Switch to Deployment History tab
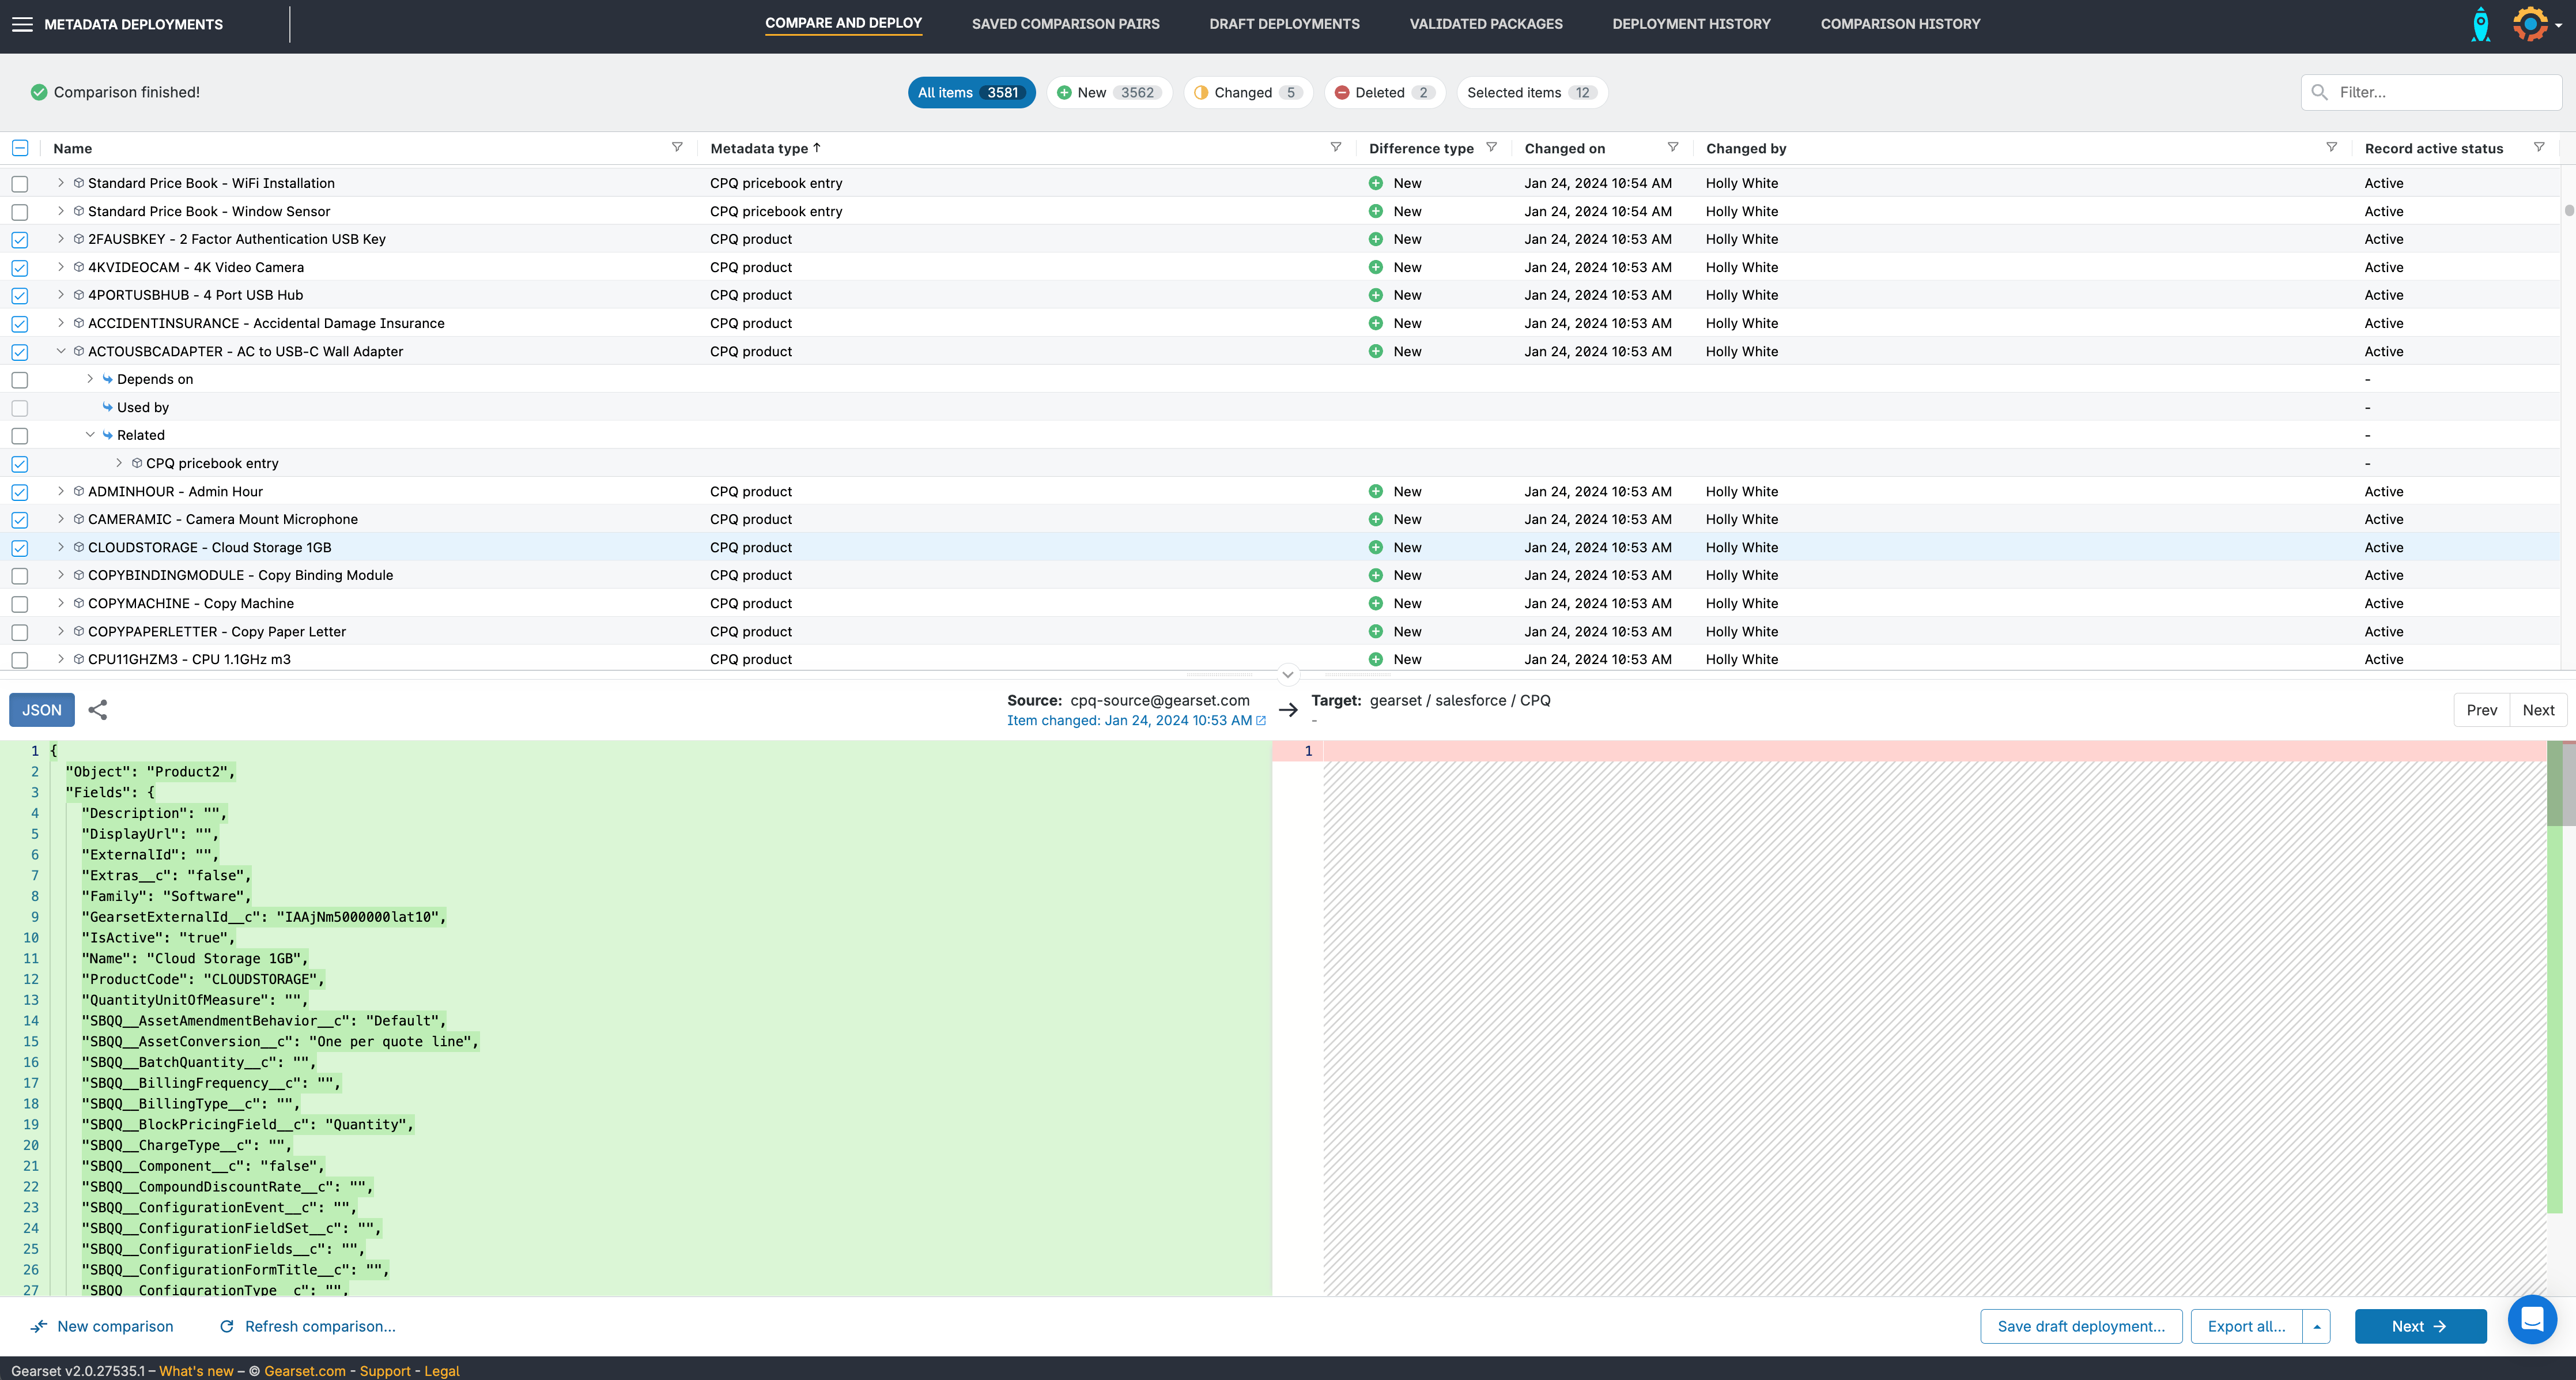The width and height of the screenshot is (2576, 1380). [x=1691, y=24]
